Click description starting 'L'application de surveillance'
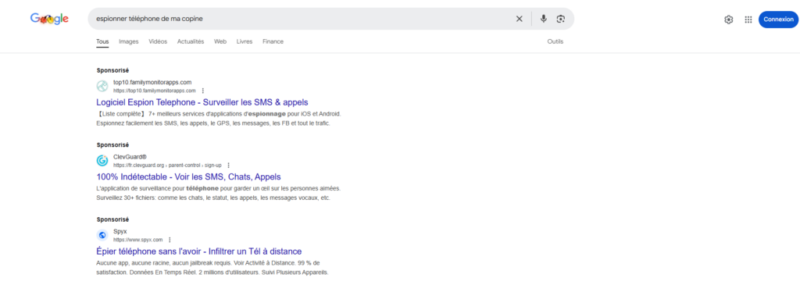800x285 pixels. pos(219,193)
